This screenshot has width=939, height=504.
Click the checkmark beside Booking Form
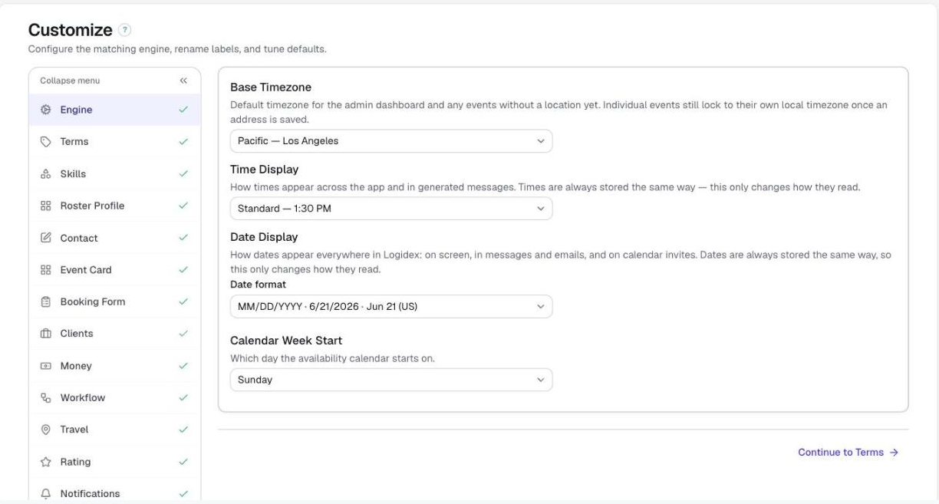[183, 301]
